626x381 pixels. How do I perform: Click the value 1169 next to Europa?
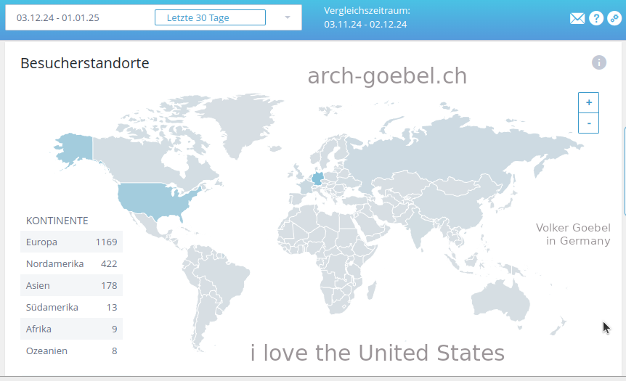106,242
